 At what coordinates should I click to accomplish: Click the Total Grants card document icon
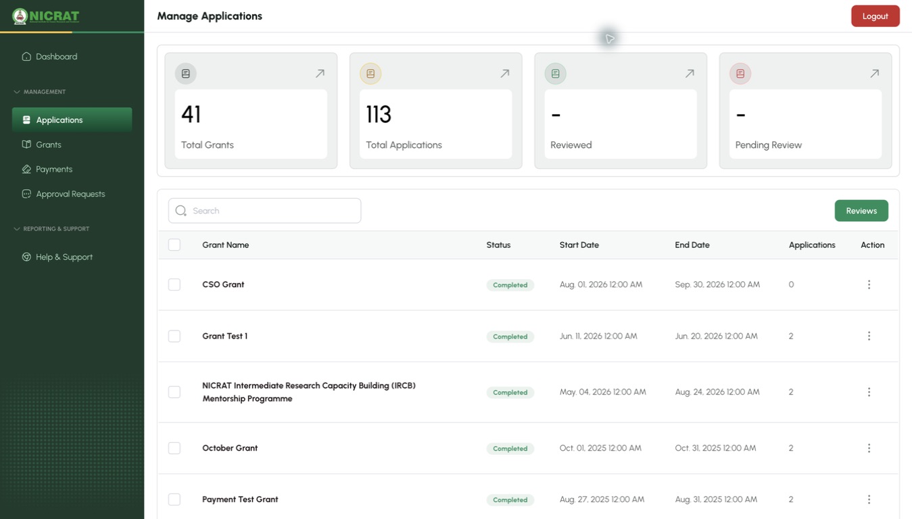[x=186, y=74]
